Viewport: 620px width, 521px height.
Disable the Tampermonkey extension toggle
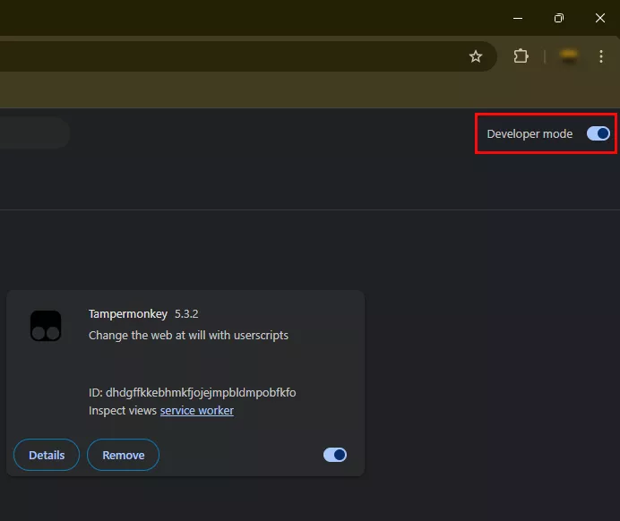coord(335,455)
